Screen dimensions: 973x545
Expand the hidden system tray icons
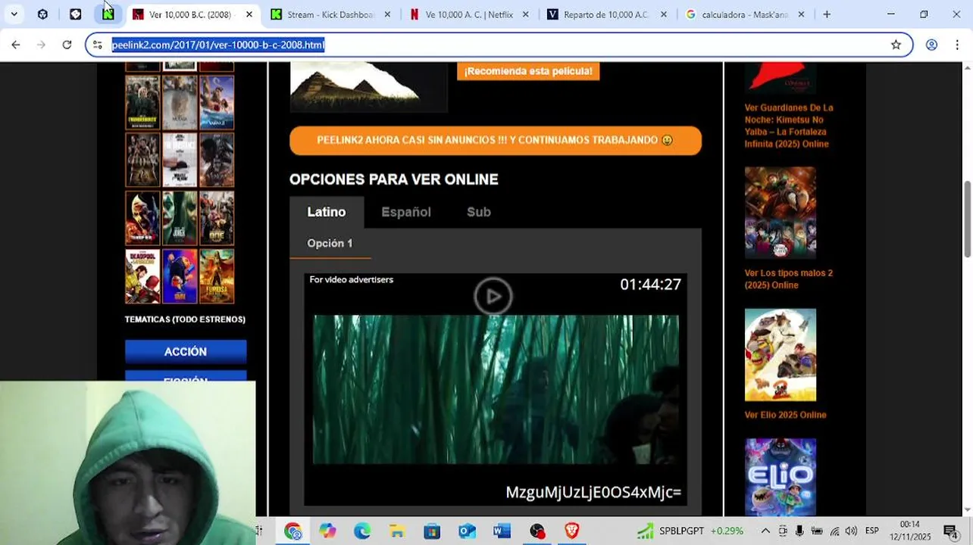(x=765, y=531)
